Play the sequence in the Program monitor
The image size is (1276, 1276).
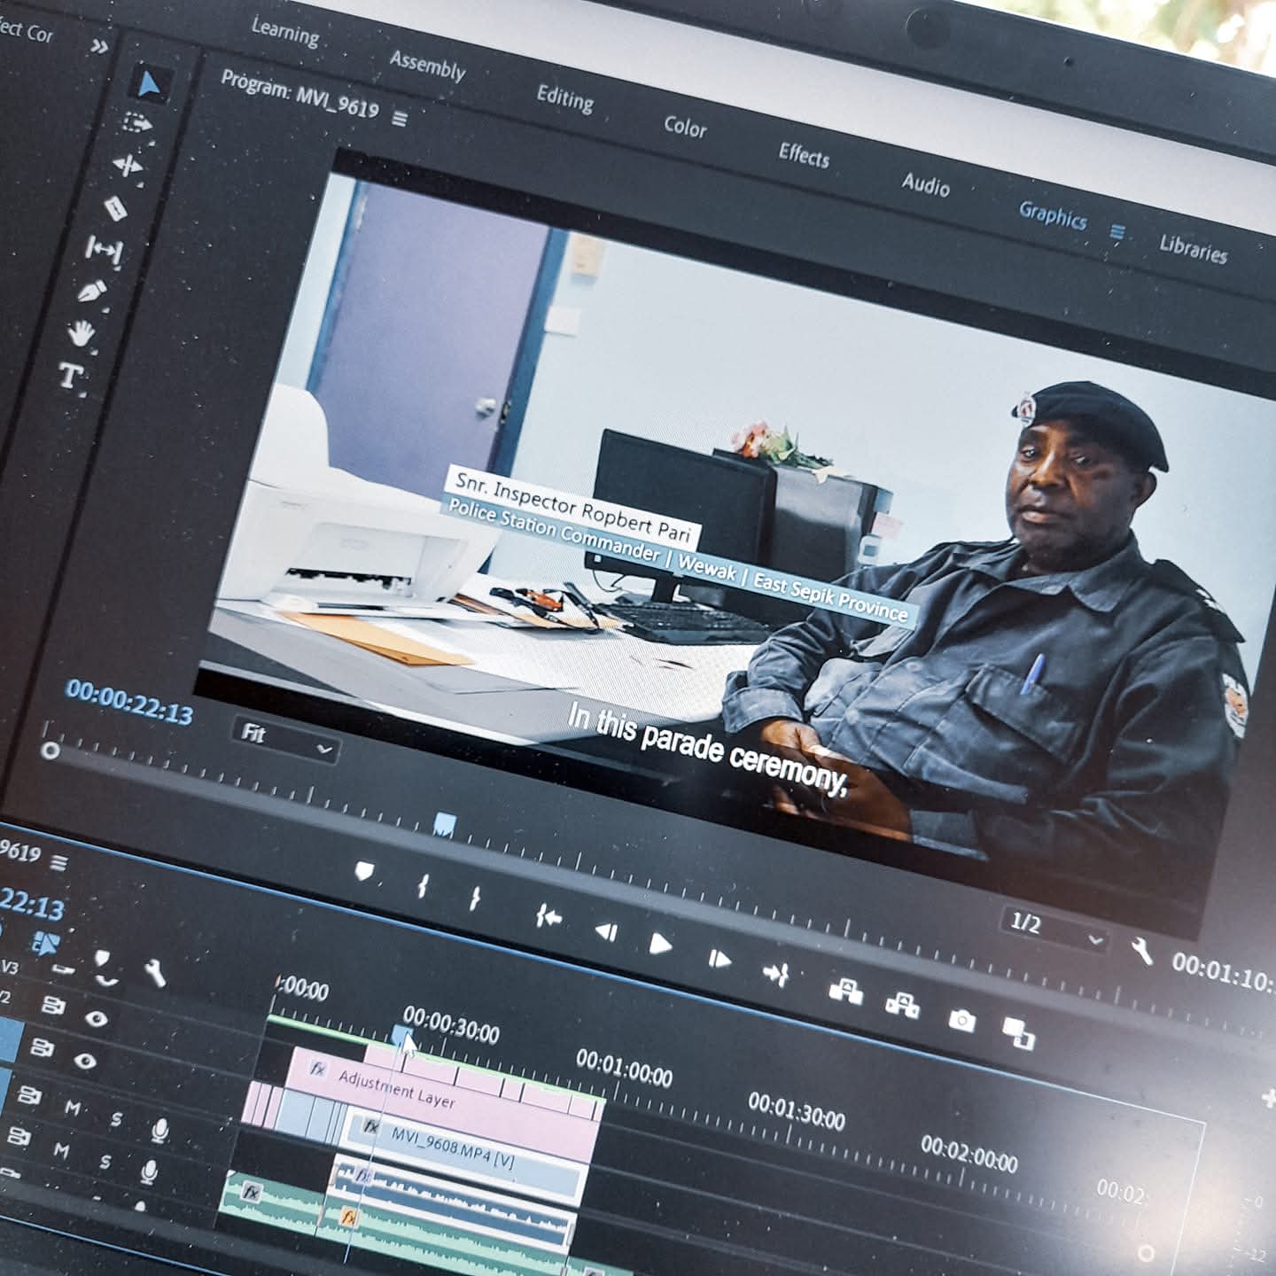coord(660,944)
